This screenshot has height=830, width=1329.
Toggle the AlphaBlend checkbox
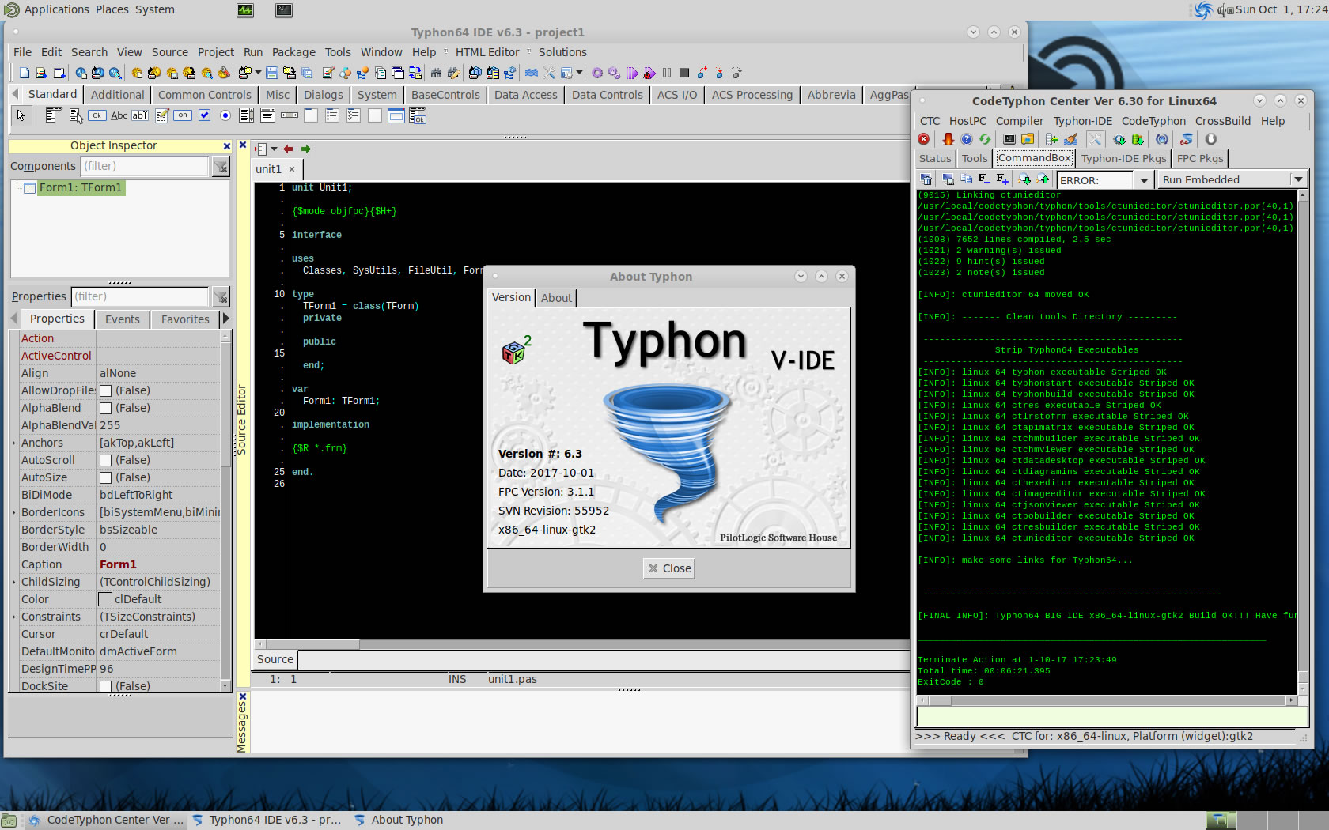coord(106,408)
